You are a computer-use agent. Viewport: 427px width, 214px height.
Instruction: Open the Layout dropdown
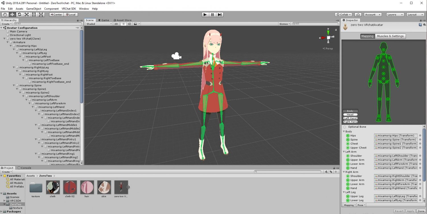pos(415,15)
